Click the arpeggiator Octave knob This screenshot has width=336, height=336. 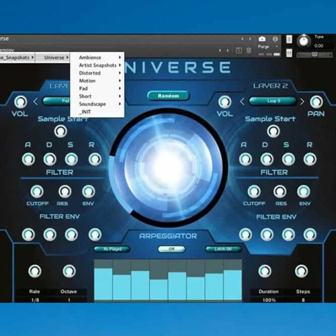[69, 271]
